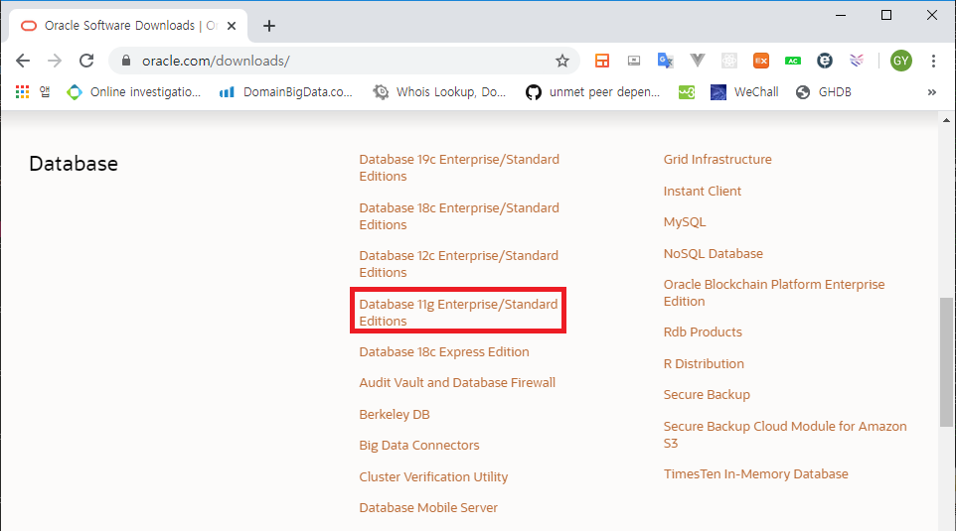The height and width of the screenshot is (531, 956).
Task: Open TimesTen In-Memory Database link
Action: pyautogui.click(x=756, y=473)
